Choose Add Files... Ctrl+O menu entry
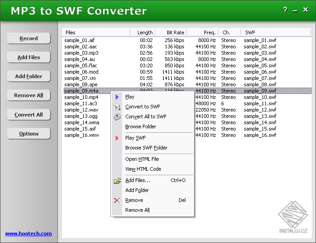Screen dimensions: 316x243 coord(152,180)
